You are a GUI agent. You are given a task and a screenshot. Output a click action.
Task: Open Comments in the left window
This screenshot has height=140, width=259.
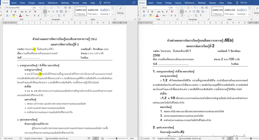coord(134,3)
